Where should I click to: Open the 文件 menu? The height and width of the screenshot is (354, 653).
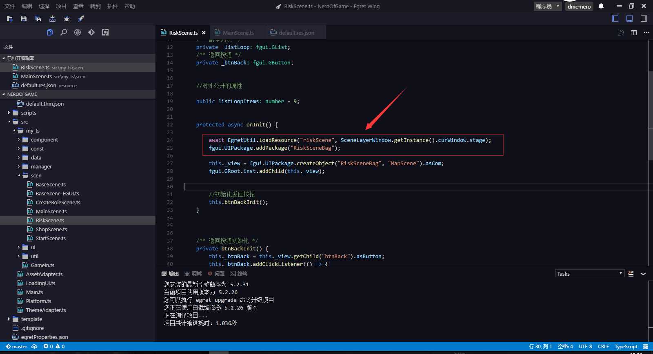coord(9,6)
